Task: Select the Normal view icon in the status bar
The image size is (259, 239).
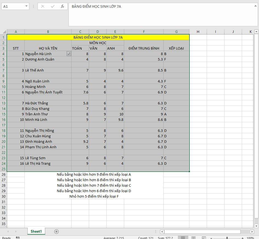Action: point(183,237)
